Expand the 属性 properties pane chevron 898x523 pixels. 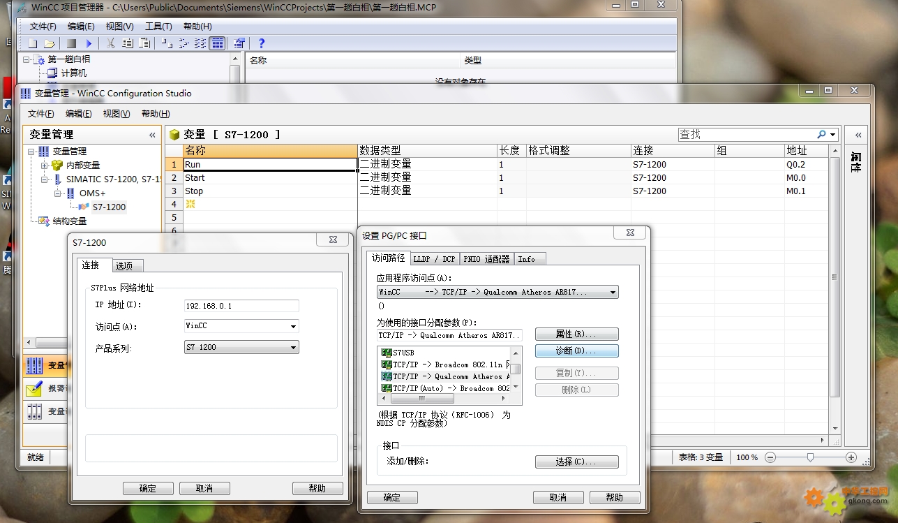click(x=858, y=135)
